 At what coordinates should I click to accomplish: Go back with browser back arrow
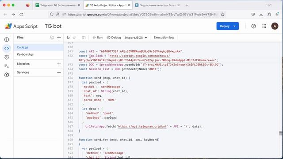tap(5, 15)
